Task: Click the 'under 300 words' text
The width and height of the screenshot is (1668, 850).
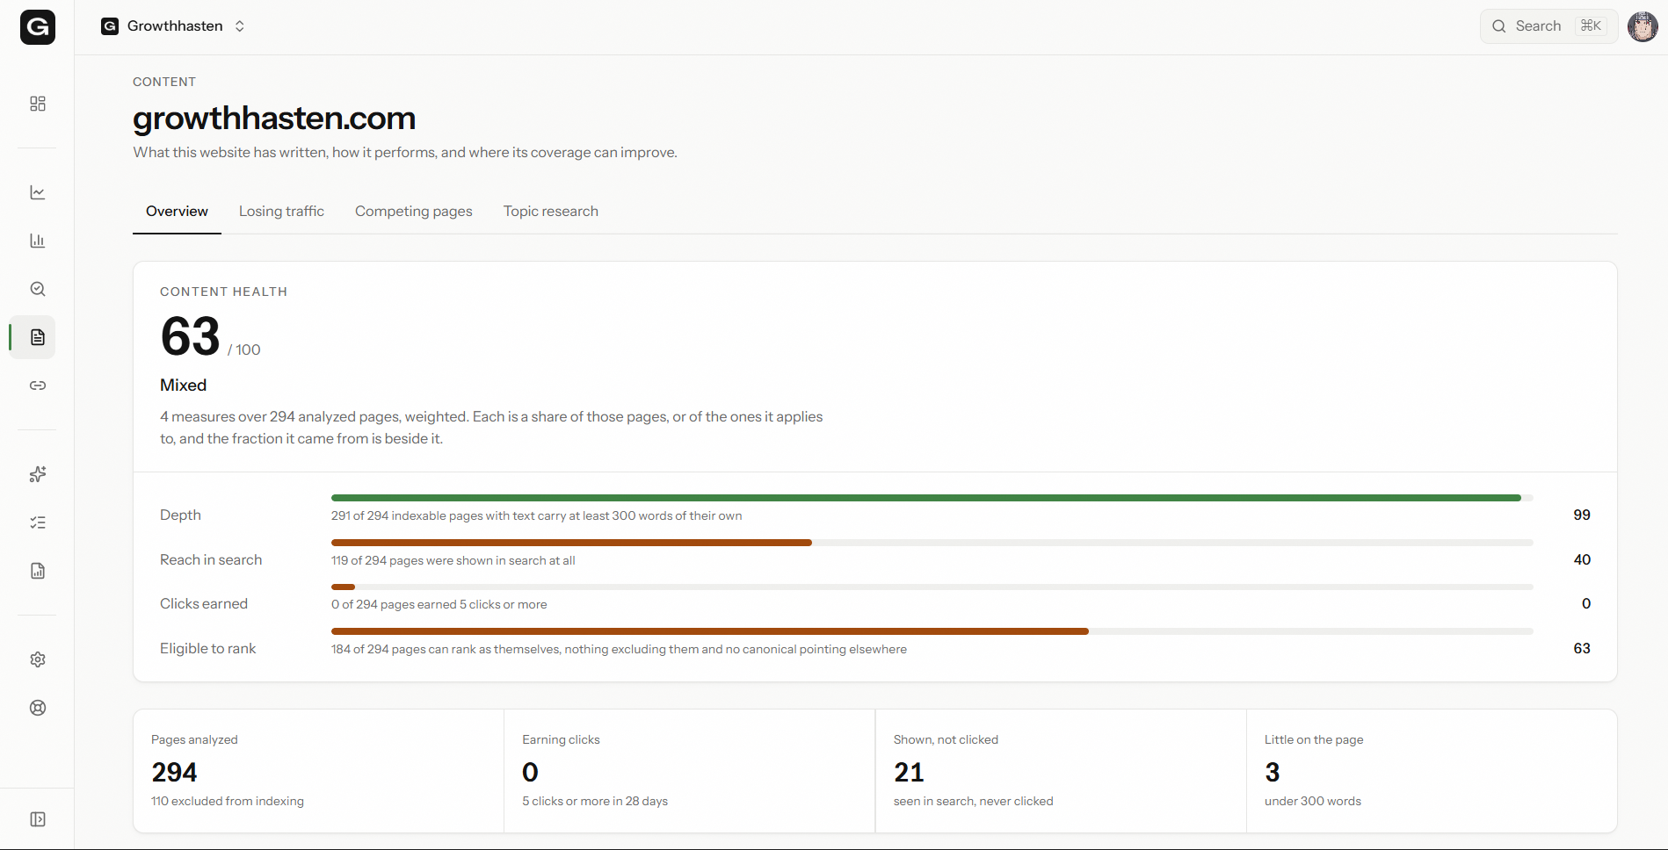Action: coord(1313,802)
